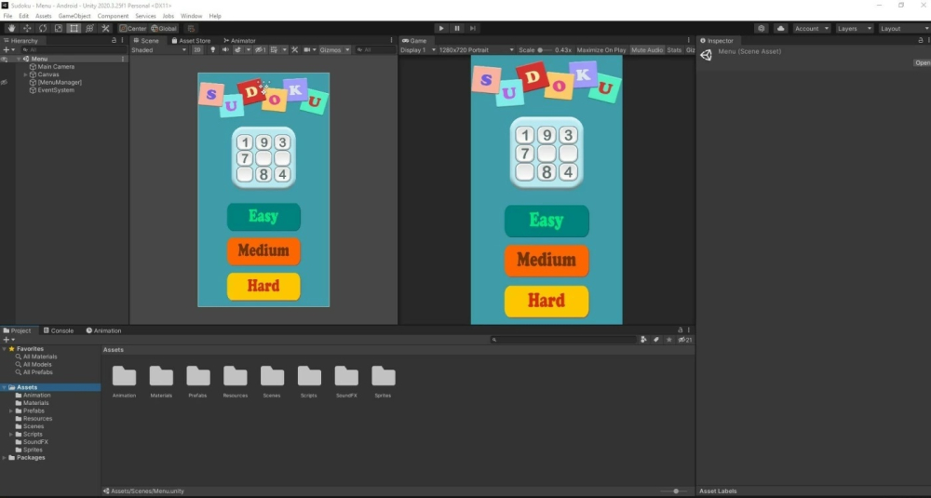Open the Layers dropdown

click(854, 28)
